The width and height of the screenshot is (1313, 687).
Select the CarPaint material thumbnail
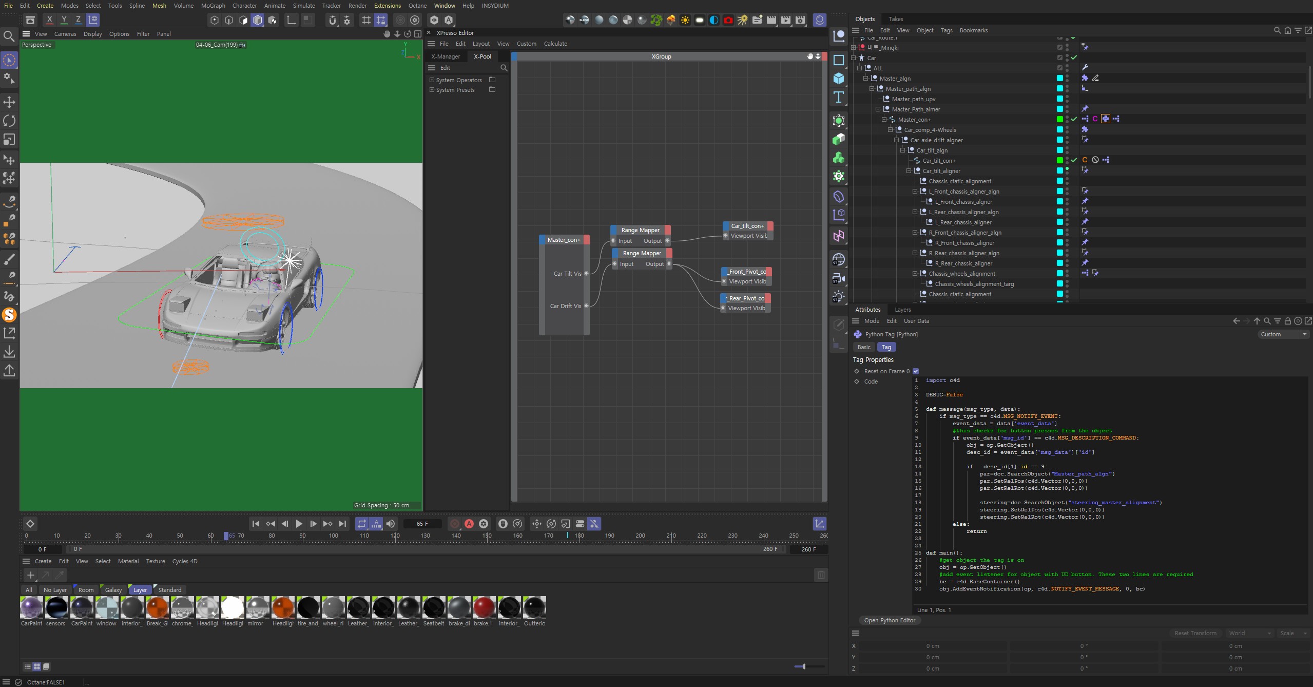point(31,608)
